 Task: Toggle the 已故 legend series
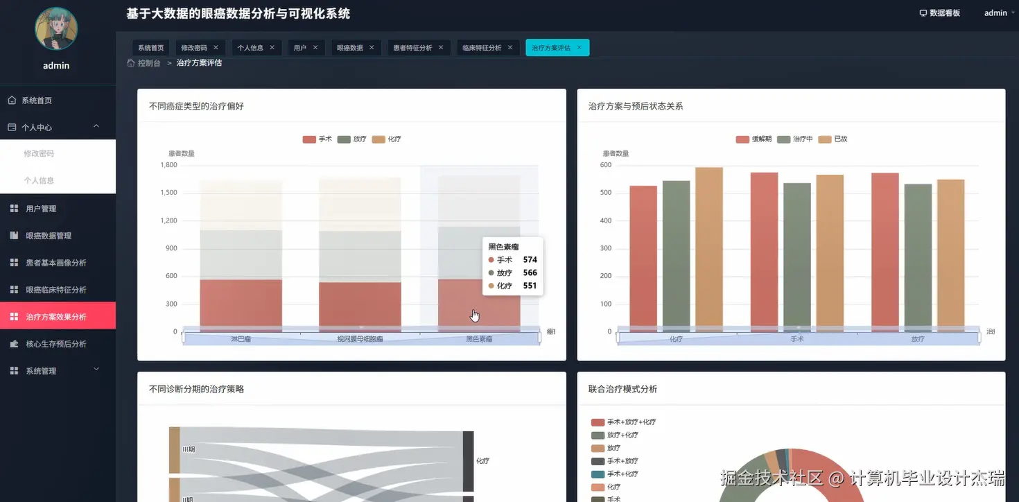click(833, 139)
